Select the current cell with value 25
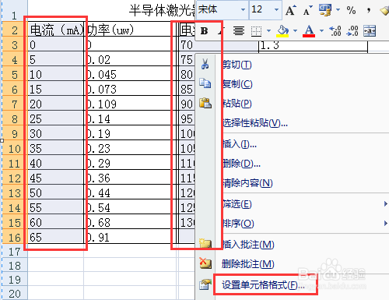Viewport: 389px width, 300px height. pos(56,118)
